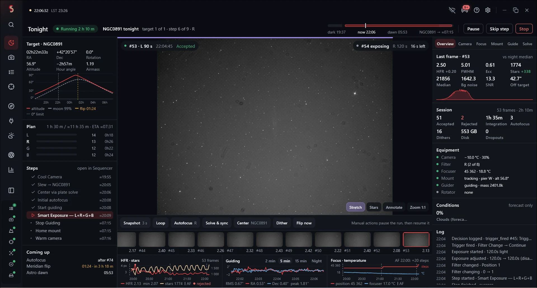Click the Solve & sync button
This screenshot has width=537, height=288.
coord(217,223)
